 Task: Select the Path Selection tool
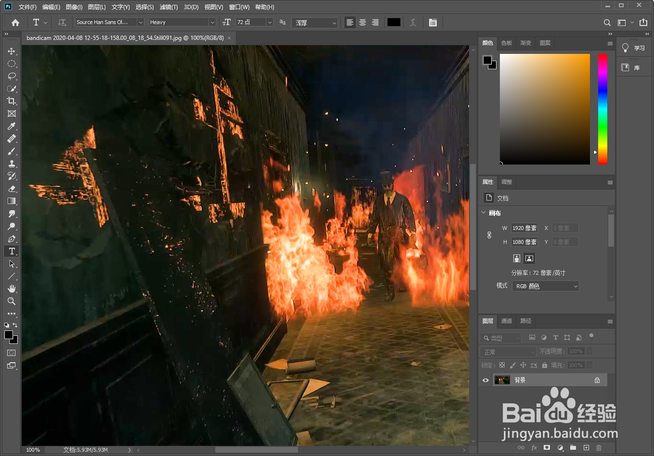point(12,264)
